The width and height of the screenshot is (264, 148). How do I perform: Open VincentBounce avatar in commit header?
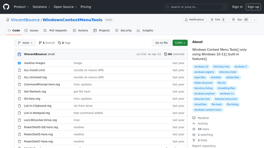19,54
